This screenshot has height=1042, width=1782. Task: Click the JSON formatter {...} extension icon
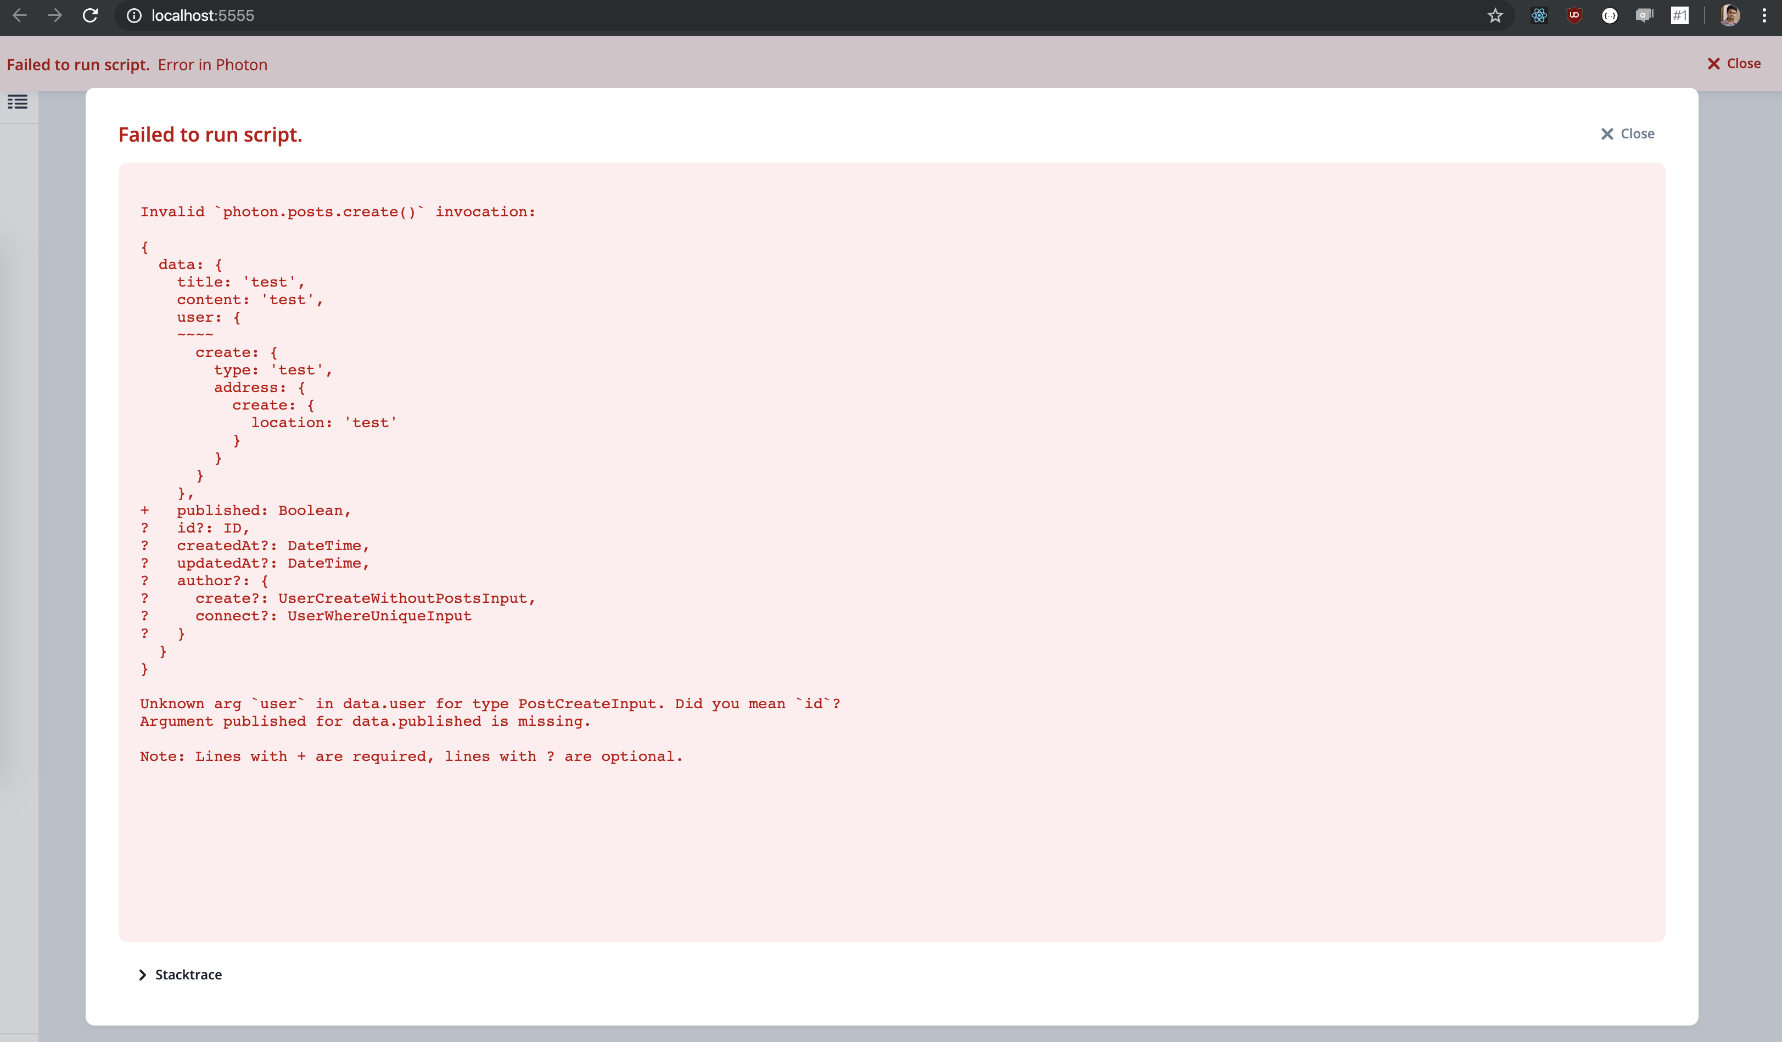[x=1610, y=15]
